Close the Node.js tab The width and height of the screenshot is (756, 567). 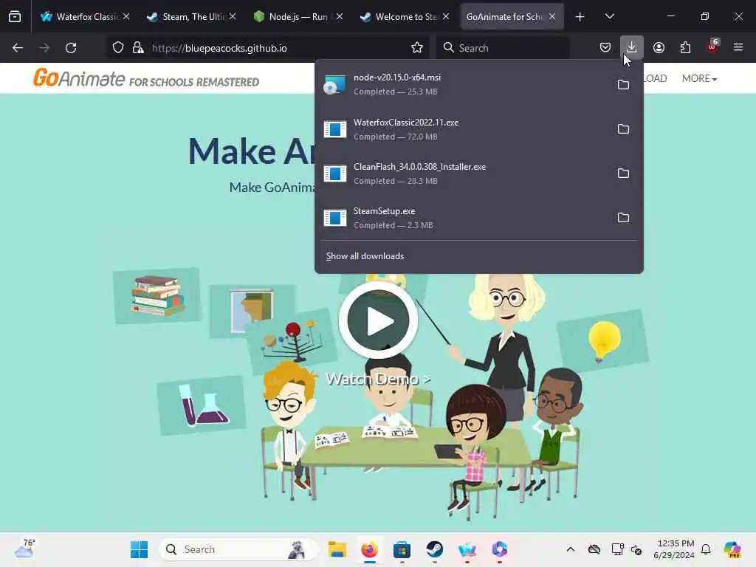340,16
